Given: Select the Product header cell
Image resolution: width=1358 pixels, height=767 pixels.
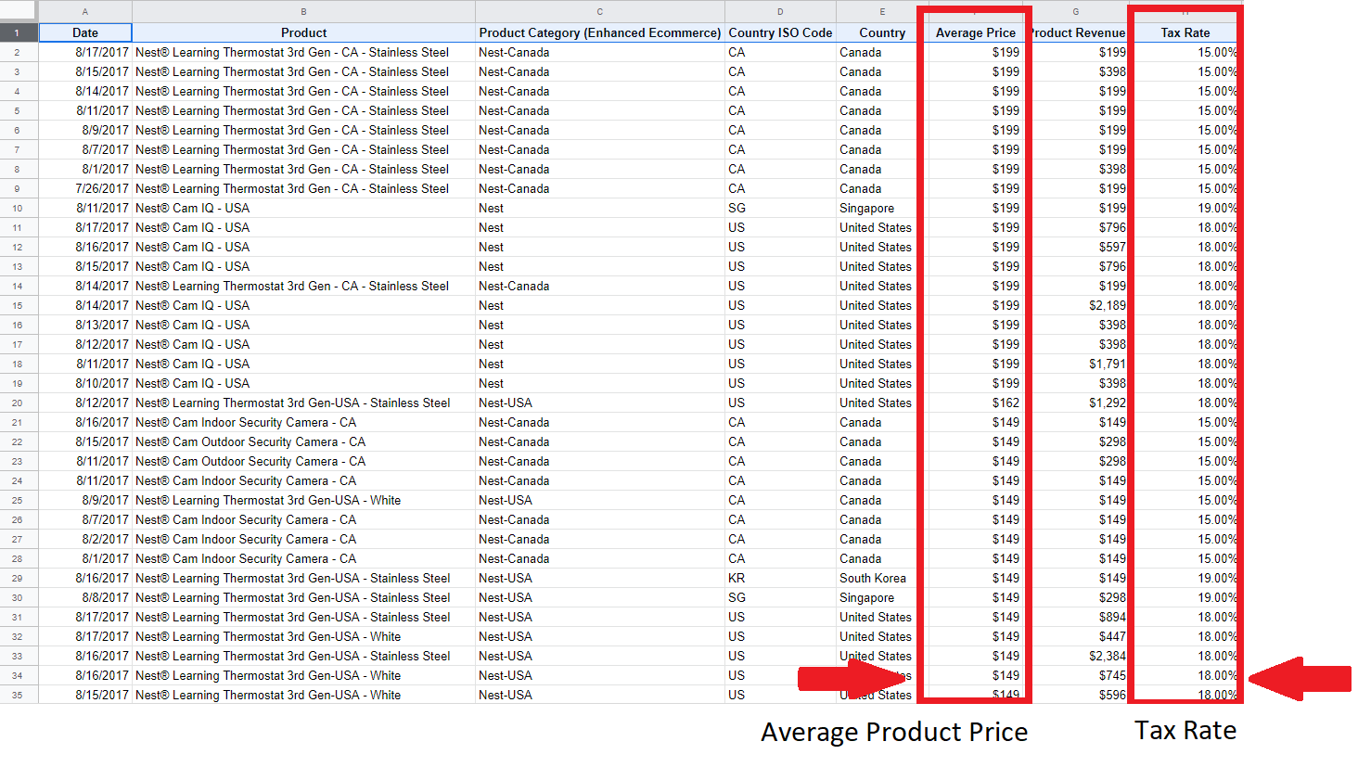Looking at the screenshot, I should pyautogui.click(x=303, y=32).
